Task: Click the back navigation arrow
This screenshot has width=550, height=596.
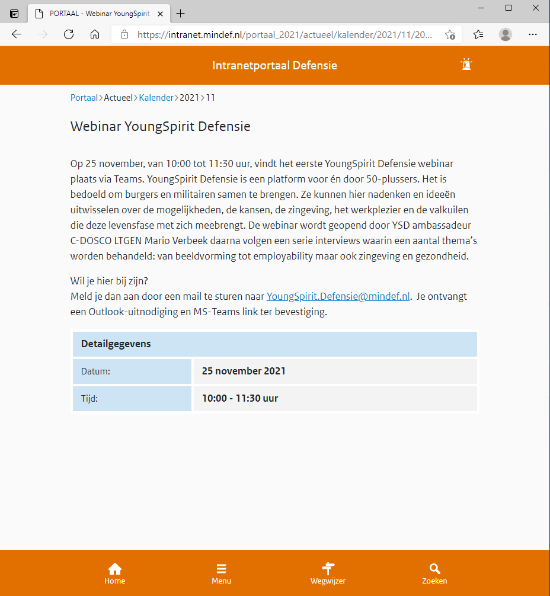Action: (16, 34)
